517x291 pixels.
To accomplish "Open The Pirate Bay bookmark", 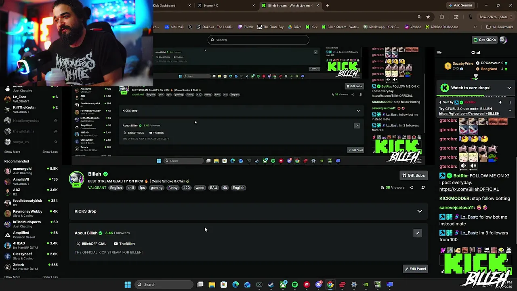I will [270, 27].
